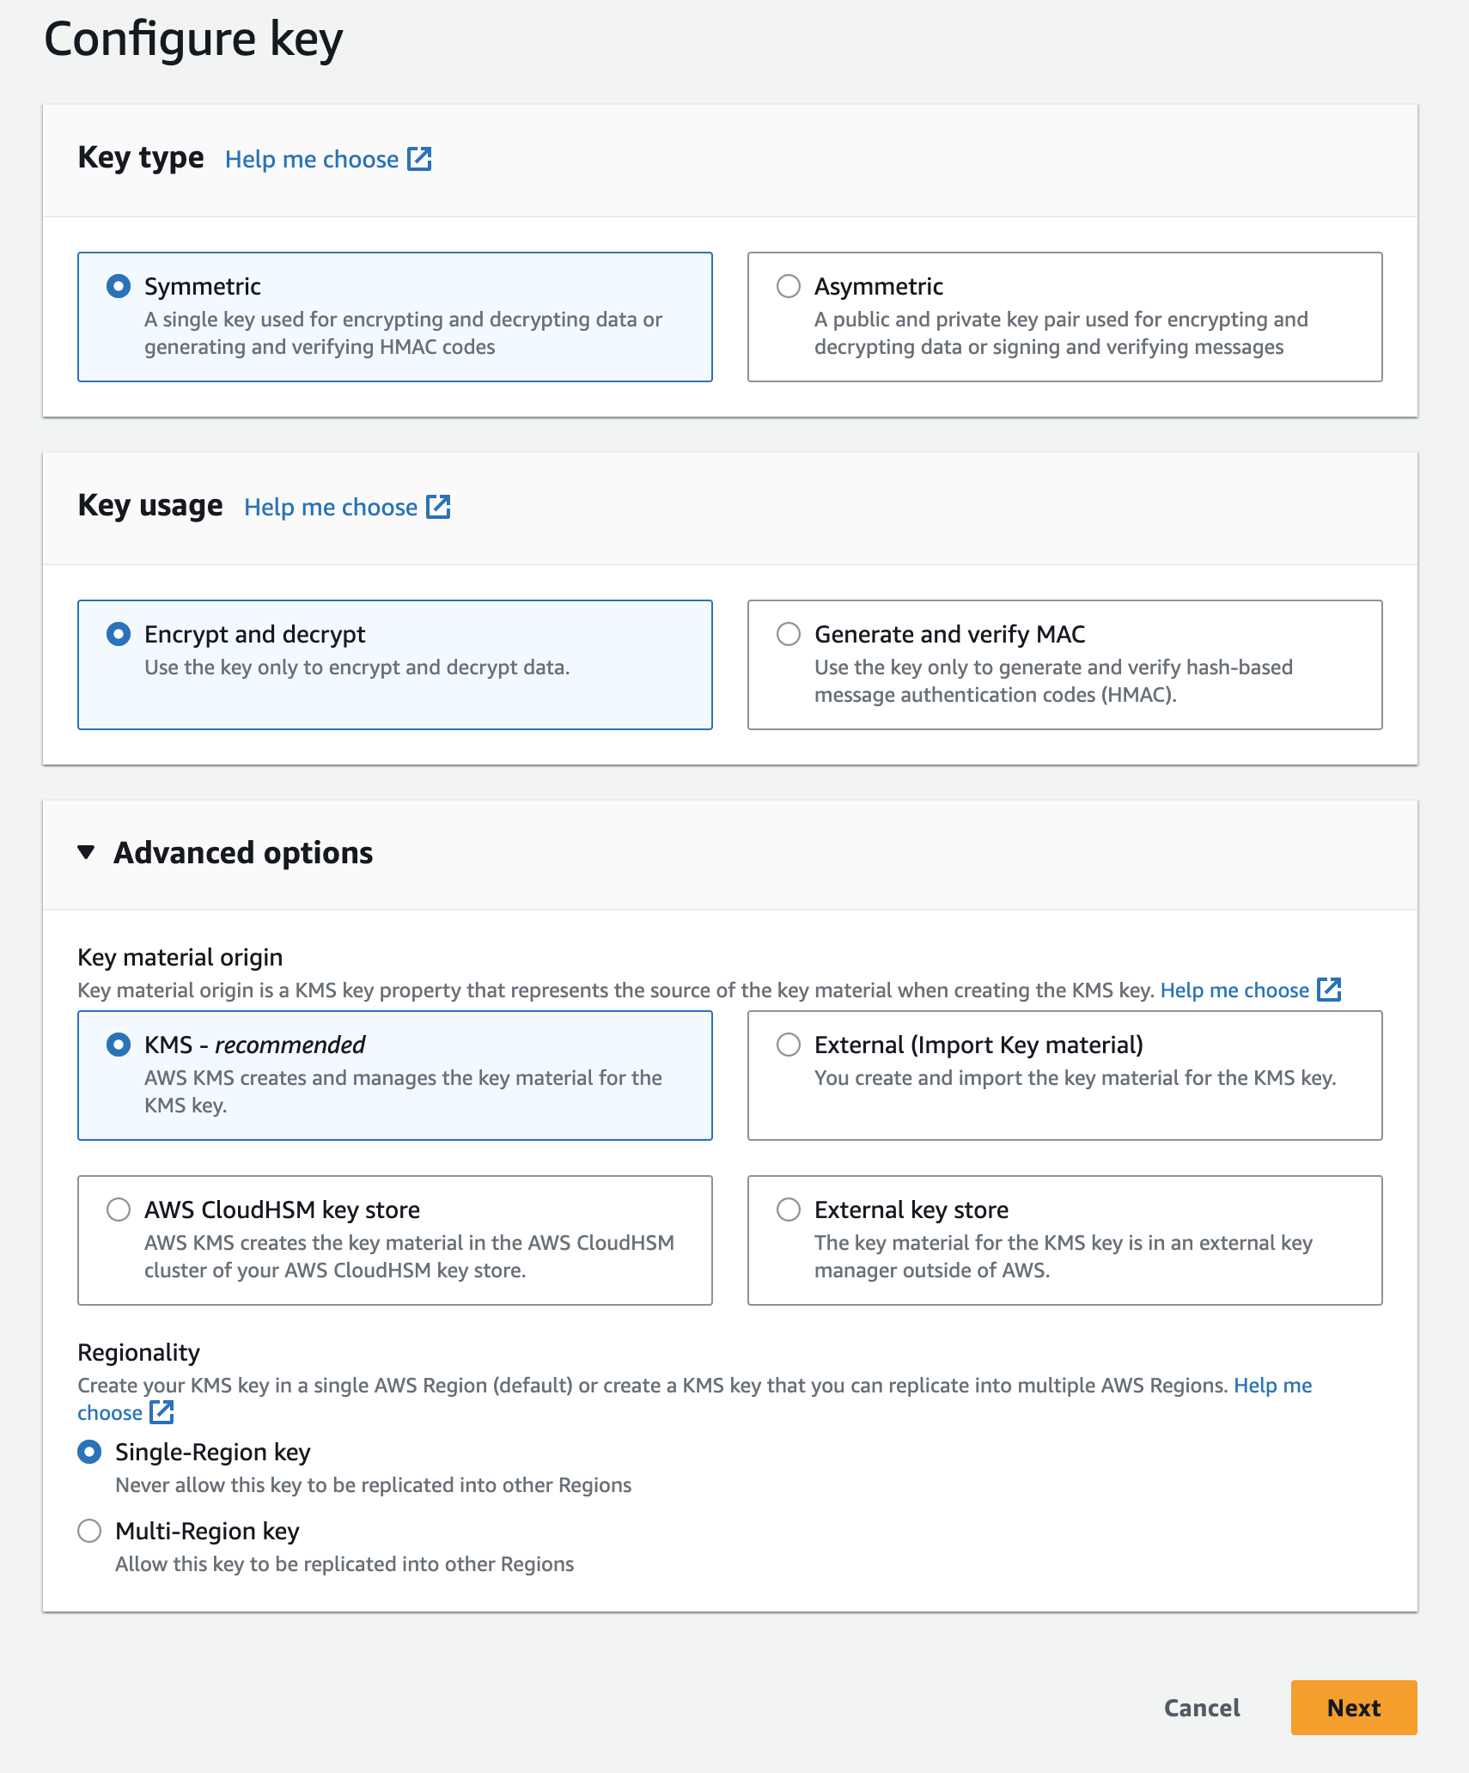Viewport: 1469px width, 1773px height.
Task: Select the Asymmetric key type
Action: tap(789, 286)
